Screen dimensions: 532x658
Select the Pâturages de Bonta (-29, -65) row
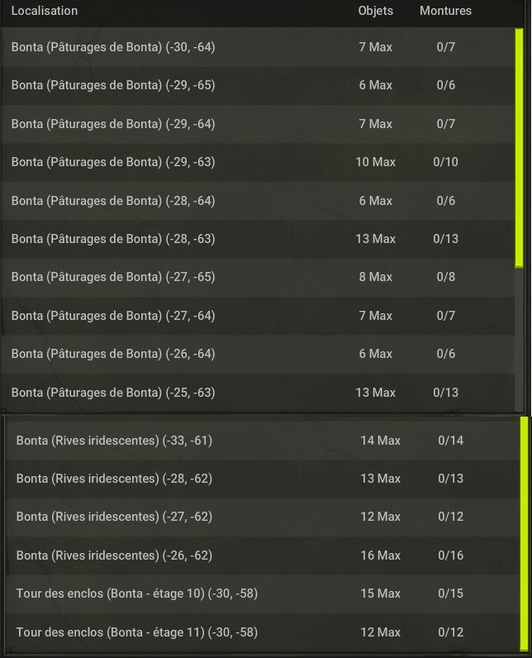[258, 85]
